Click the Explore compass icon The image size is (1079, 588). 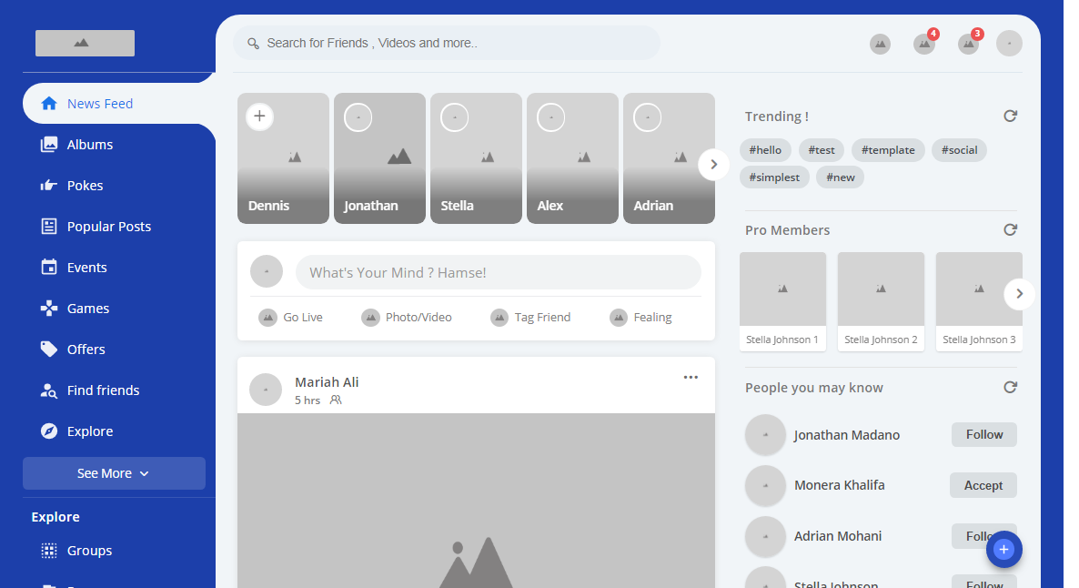coord(49,431)
